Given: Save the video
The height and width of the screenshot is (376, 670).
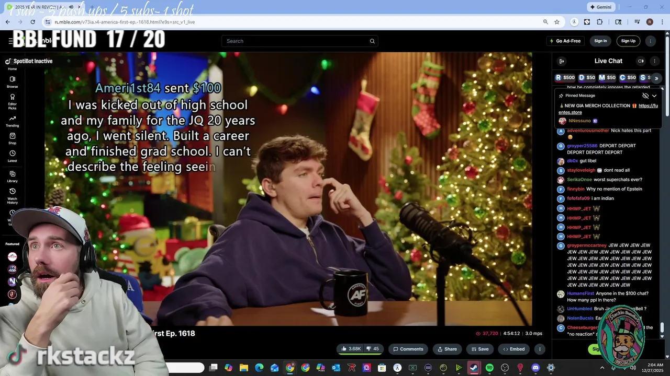Looking at the screenshot, I should coord(479,349).
